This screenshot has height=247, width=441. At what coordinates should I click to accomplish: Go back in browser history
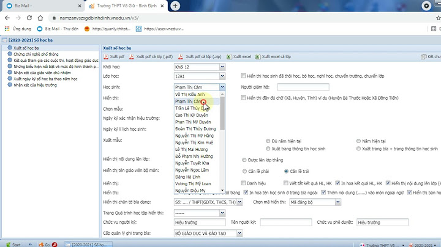point(7,18)
